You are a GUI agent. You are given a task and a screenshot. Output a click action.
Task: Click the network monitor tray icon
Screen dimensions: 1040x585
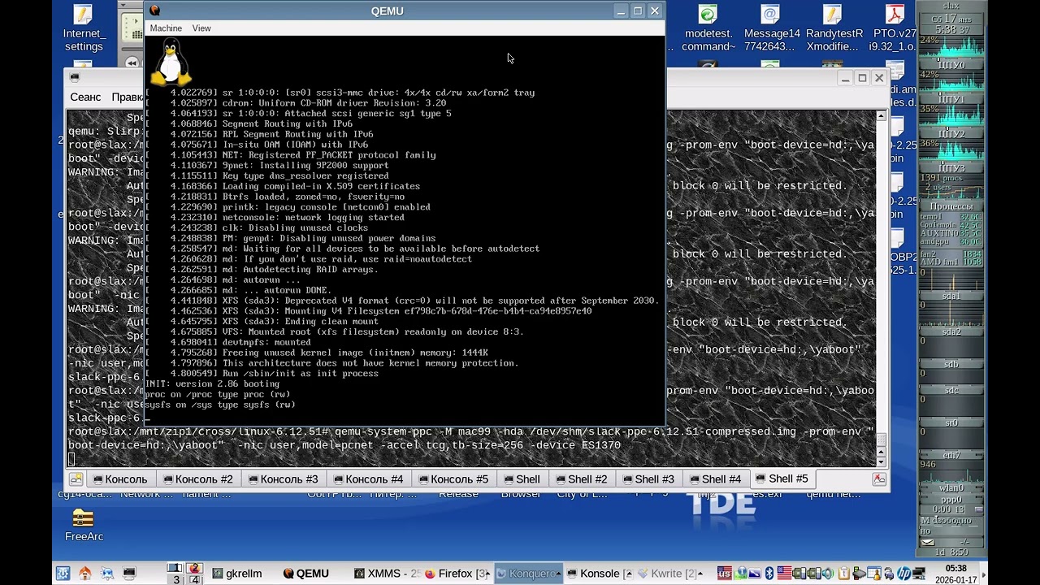click(x=919, y=574)
